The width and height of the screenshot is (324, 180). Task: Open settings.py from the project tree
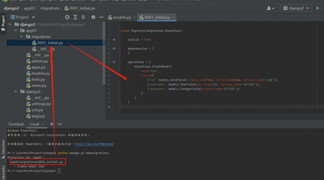(x=41, y=104)
